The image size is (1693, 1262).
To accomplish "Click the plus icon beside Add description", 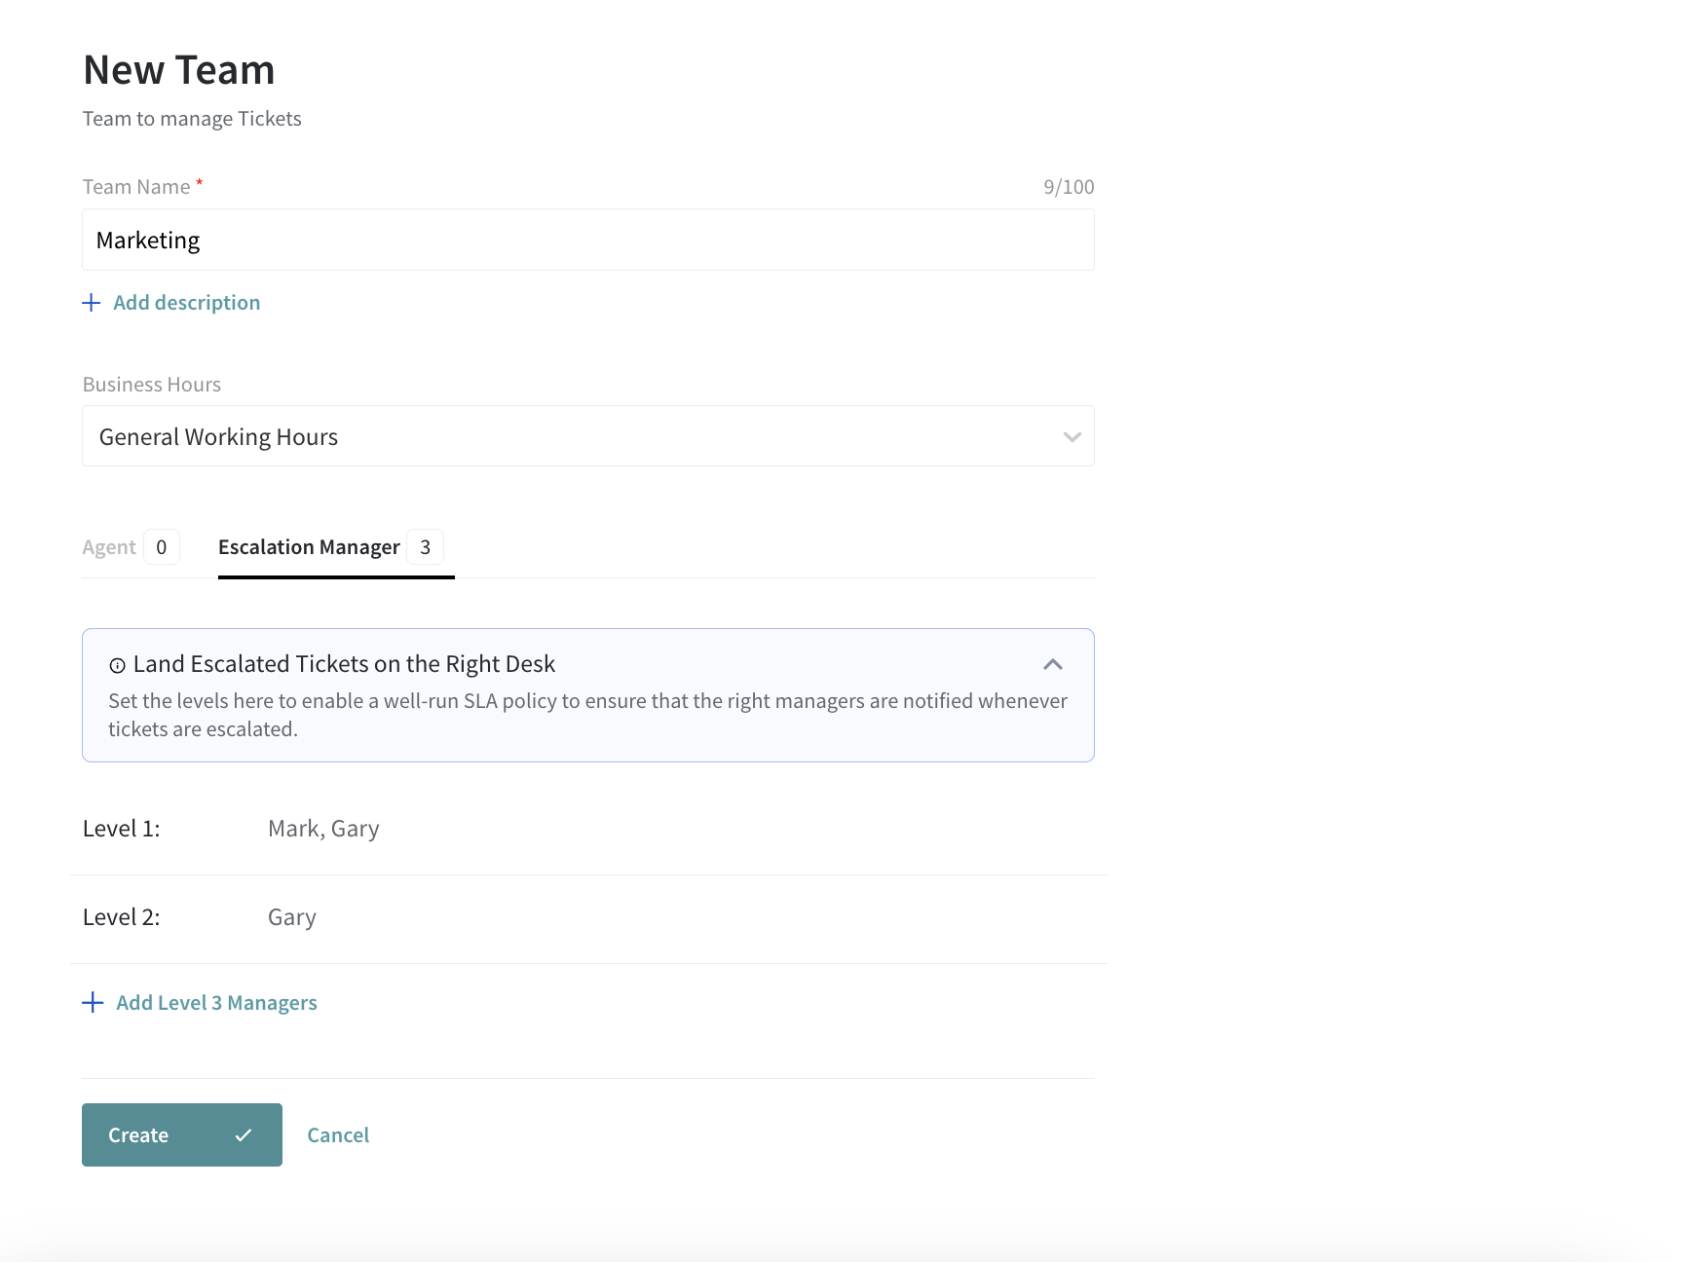I will [92, 303].
